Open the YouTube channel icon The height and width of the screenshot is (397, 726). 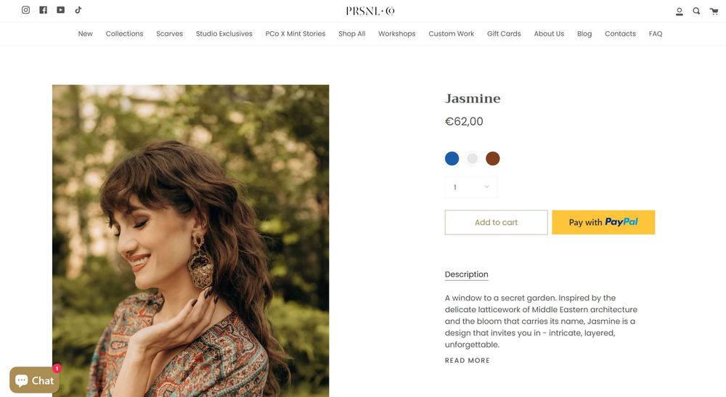61,10
